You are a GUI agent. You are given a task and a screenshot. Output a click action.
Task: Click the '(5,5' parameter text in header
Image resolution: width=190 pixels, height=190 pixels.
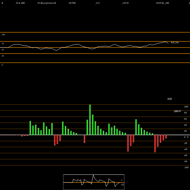pyautogui.click(x=98, y=3)
